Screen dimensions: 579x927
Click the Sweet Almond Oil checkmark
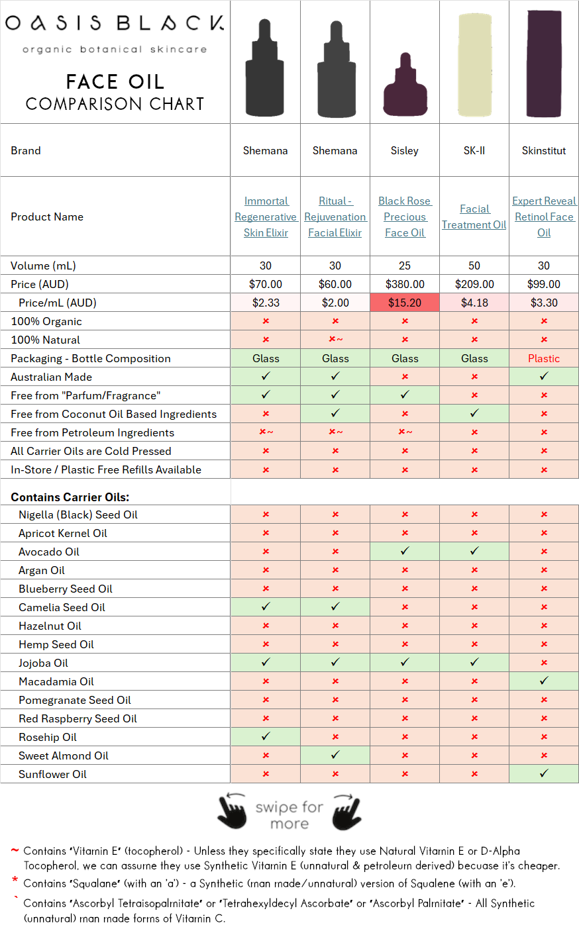tap(335, 755)
